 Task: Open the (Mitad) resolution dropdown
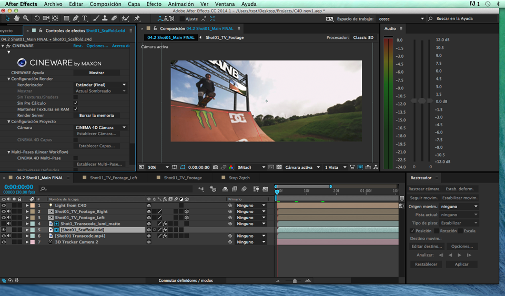click(251, 167)
